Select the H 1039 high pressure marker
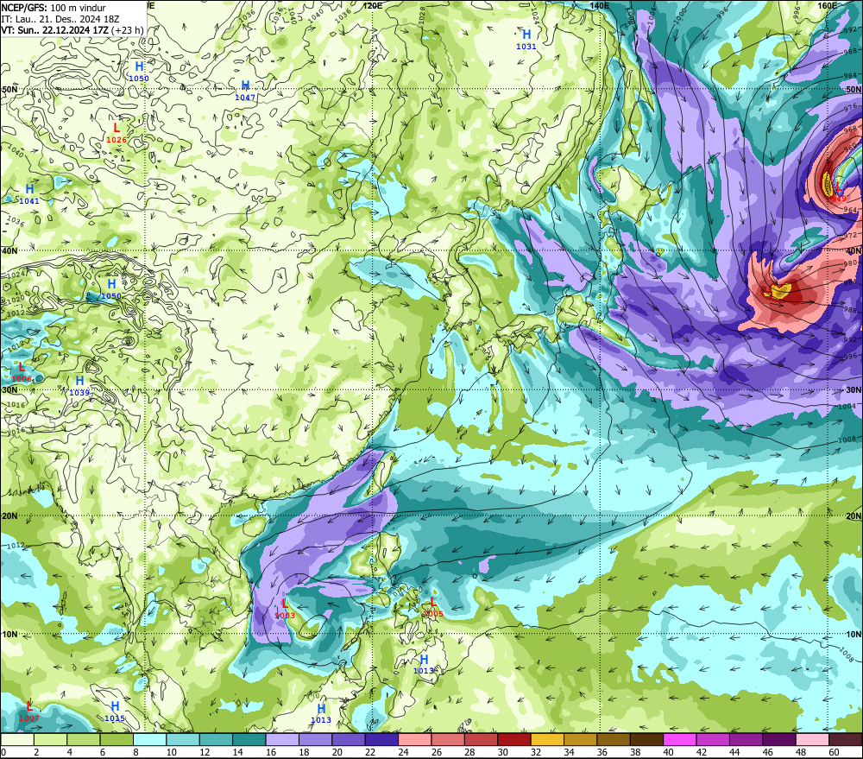Screen dimensions: 863x759 (79, 386)
